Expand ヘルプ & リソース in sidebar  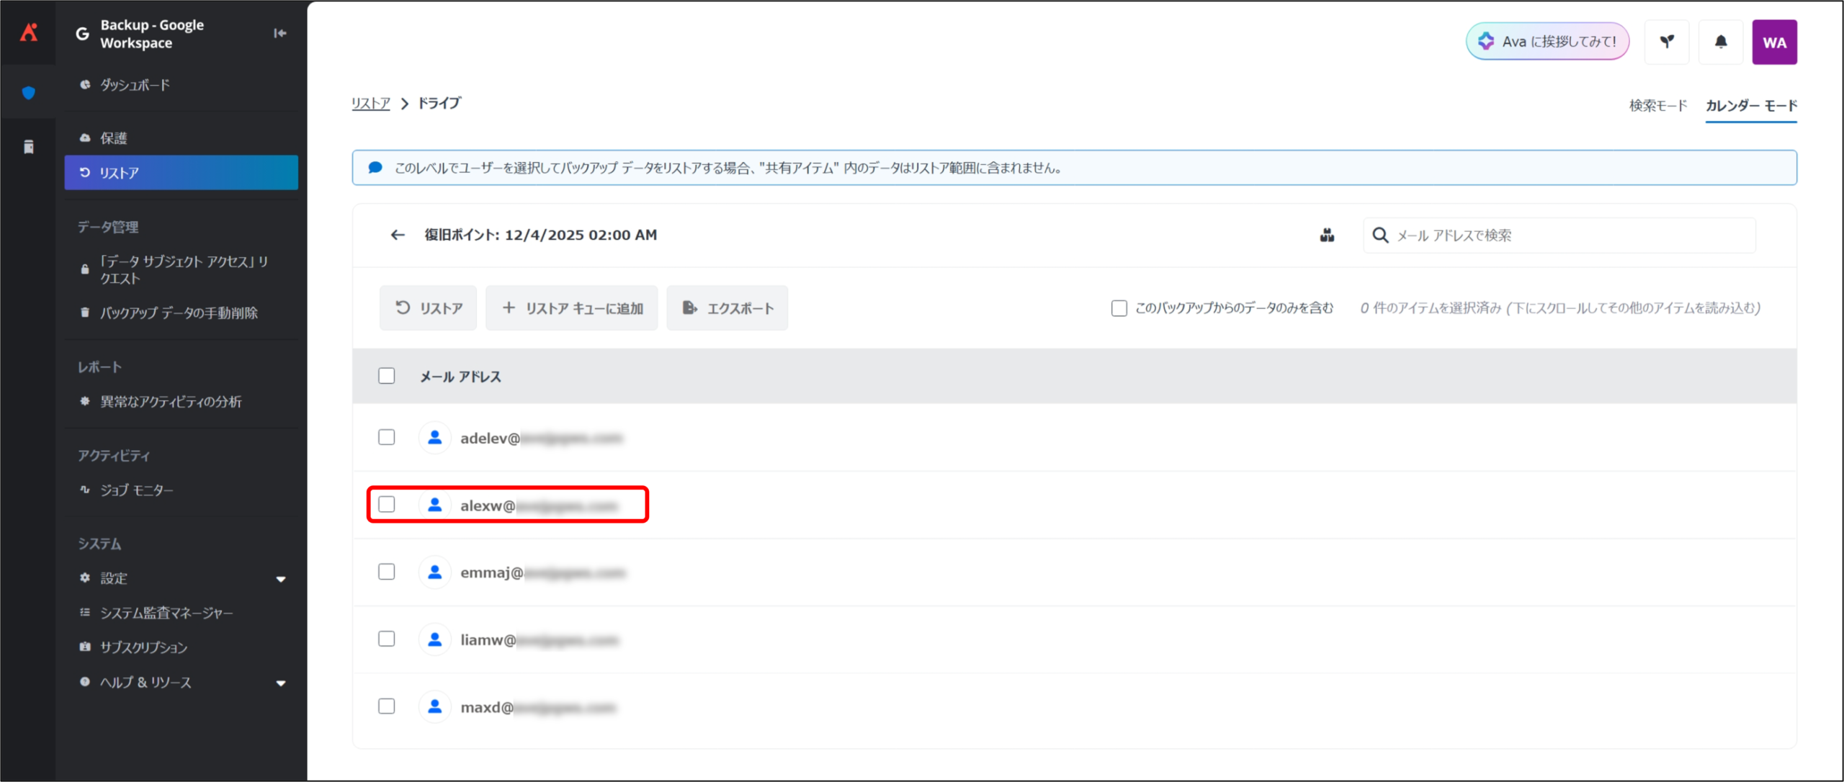[281, 683]
